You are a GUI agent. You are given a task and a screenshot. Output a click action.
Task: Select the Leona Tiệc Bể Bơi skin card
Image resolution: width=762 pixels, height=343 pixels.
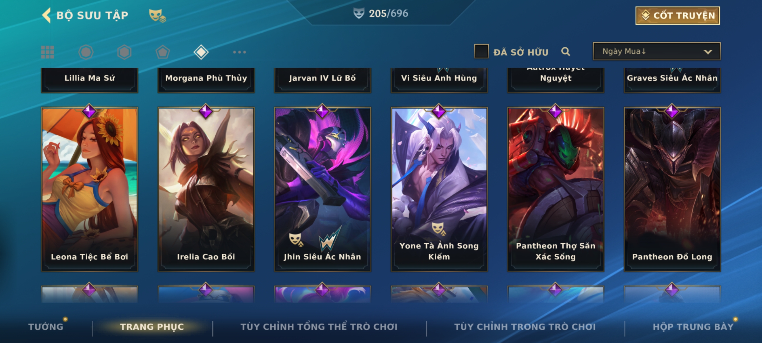click(90, 189)
